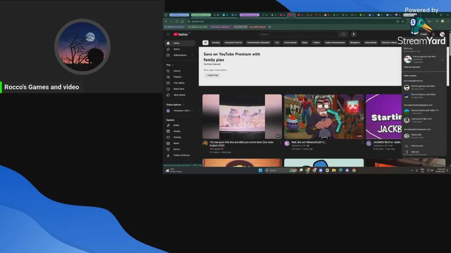
Task: Switch to Roccos Games and Video TV account
Action: (x=424, y=111)
